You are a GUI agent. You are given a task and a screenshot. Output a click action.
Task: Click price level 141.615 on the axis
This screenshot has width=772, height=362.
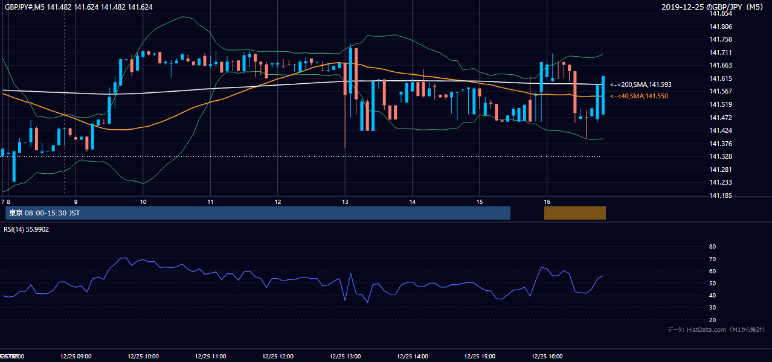coord(721,78)
